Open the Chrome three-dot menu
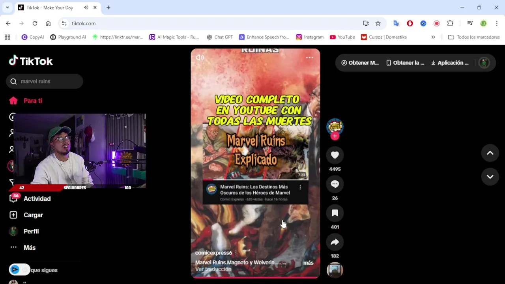The width and height of the screenshot is (505, 284). 497,23
